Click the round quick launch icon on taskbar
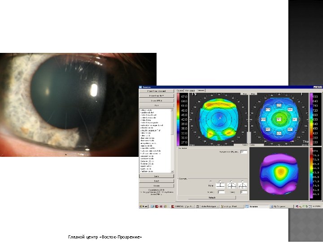Image resolution: width=323 pixels, height=242 pixels. [x=165, y=206]
